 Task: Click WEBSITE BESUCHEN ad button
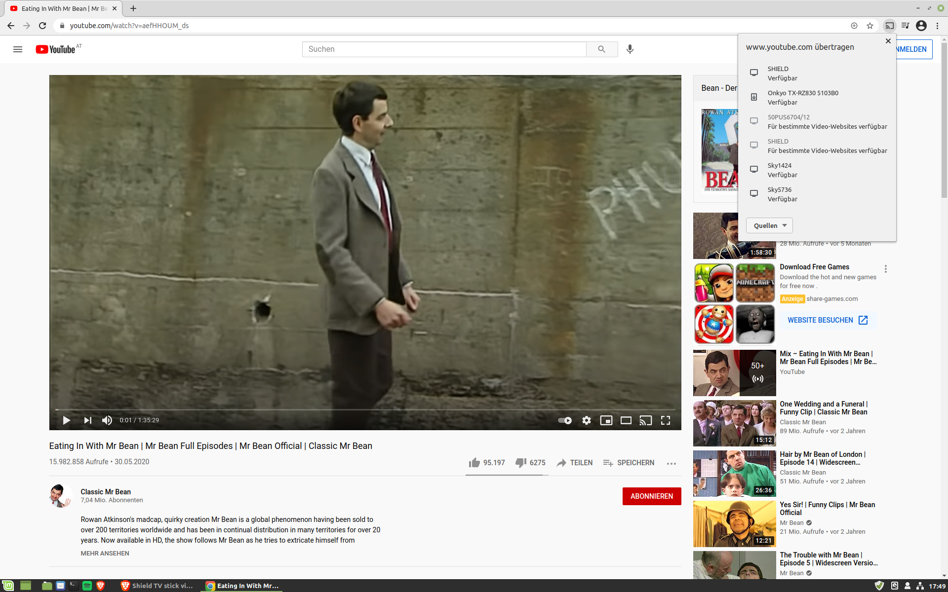(828, 320)
